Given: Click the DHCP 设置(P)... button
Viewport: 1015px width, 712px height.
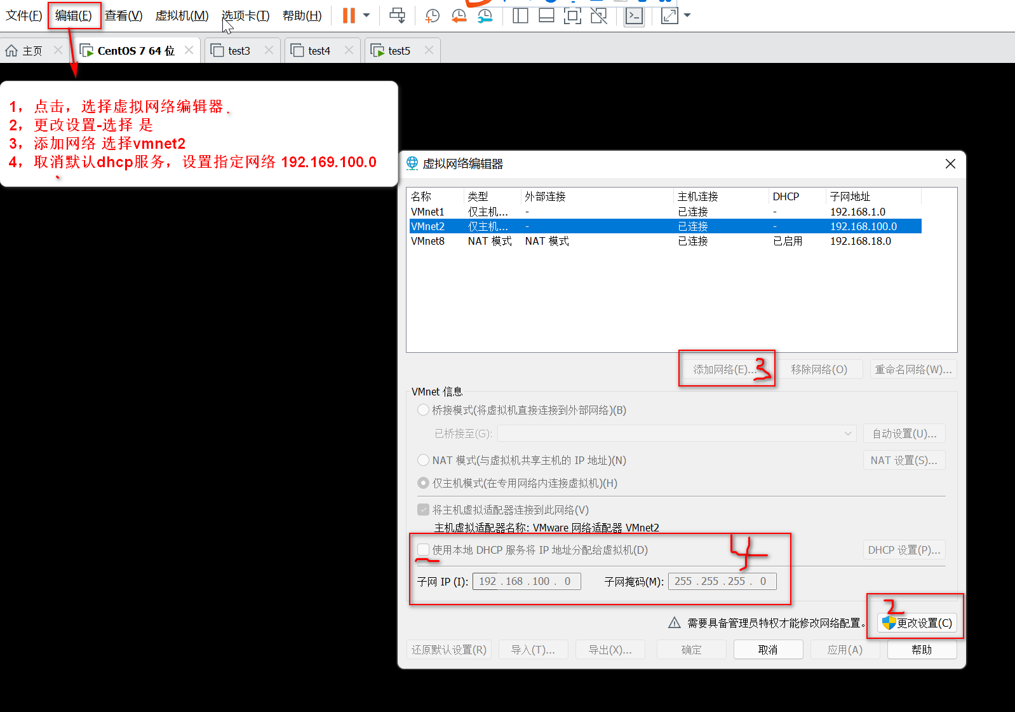Looking at the screenshot, I should point(904,550).
